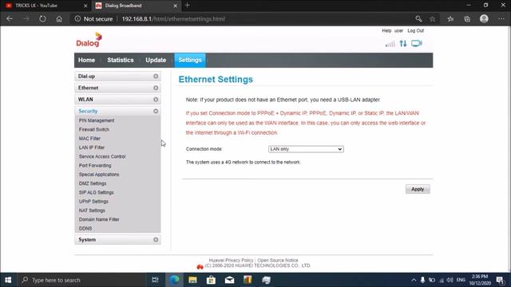Expand the WLAN section
Screen dimensions: 511x287
coord(117,99)
